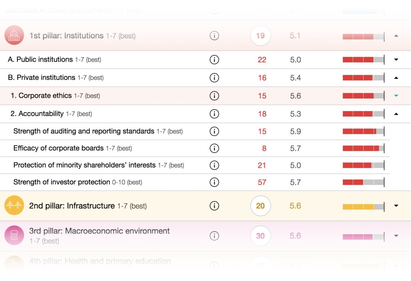Click the Macroeconomic environment coins icon
The width and height of the screenshot is (411, 281).
click(14, 235)
